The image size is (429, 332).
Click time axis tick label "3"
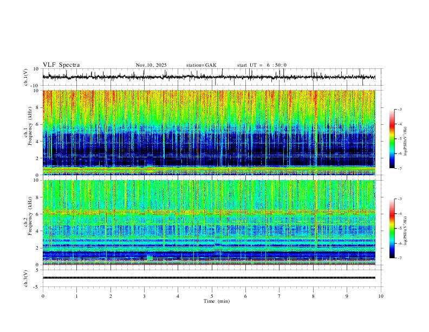(144, 296)
